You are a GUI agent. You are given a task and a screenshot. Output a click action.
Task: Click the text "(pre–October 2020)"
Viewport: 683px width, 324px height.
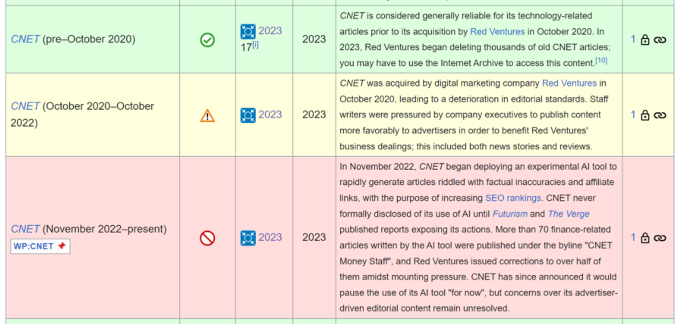click(x=89, y=39)
